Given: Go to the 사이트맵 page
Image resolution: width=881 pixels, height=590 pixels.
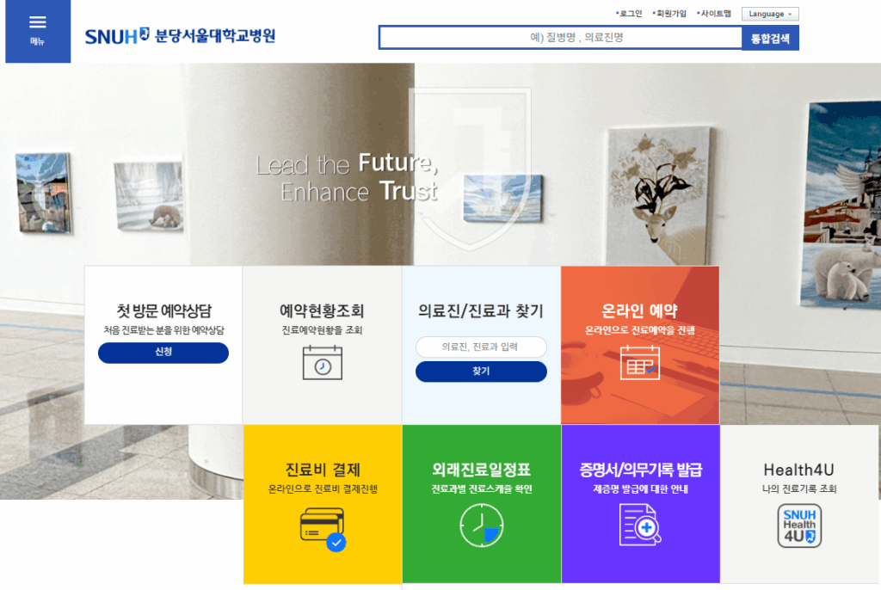Looking at the screenshot, I should tap(714, 14).
